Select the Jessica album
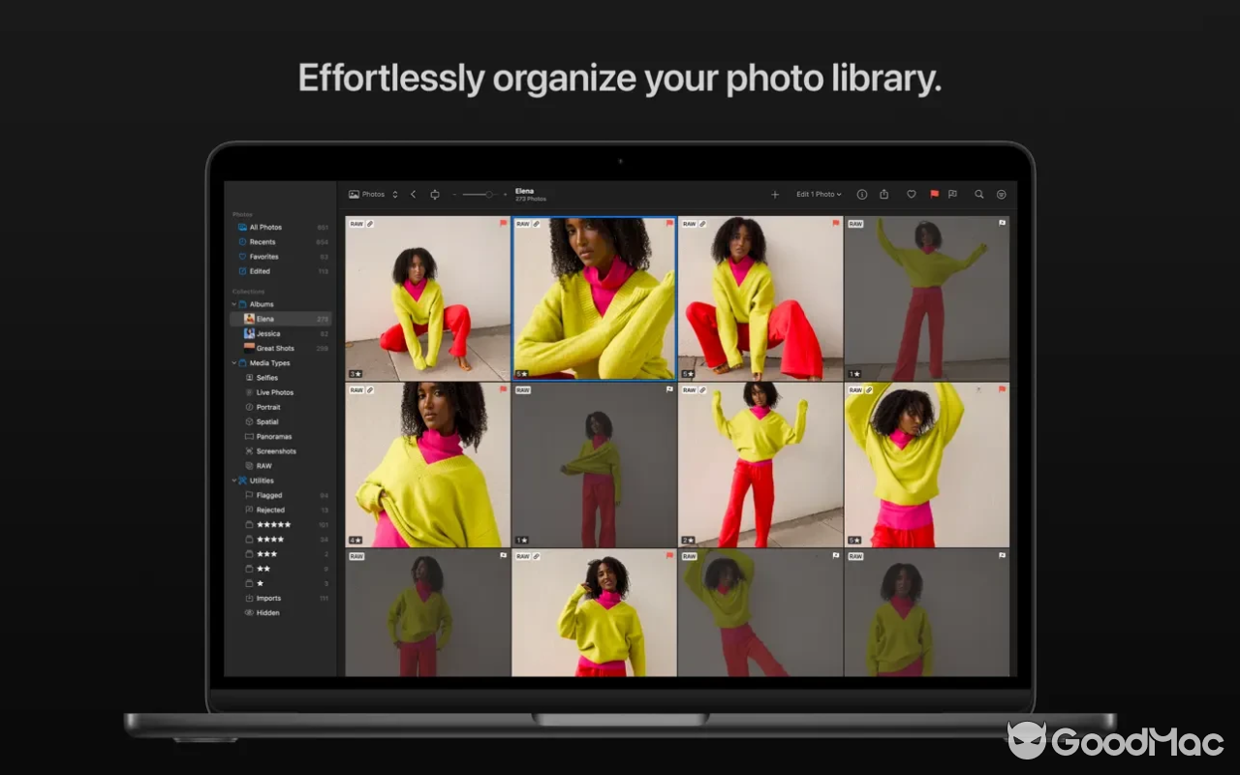Screen dimensions: 1240x775 click(x=267, y=333)
